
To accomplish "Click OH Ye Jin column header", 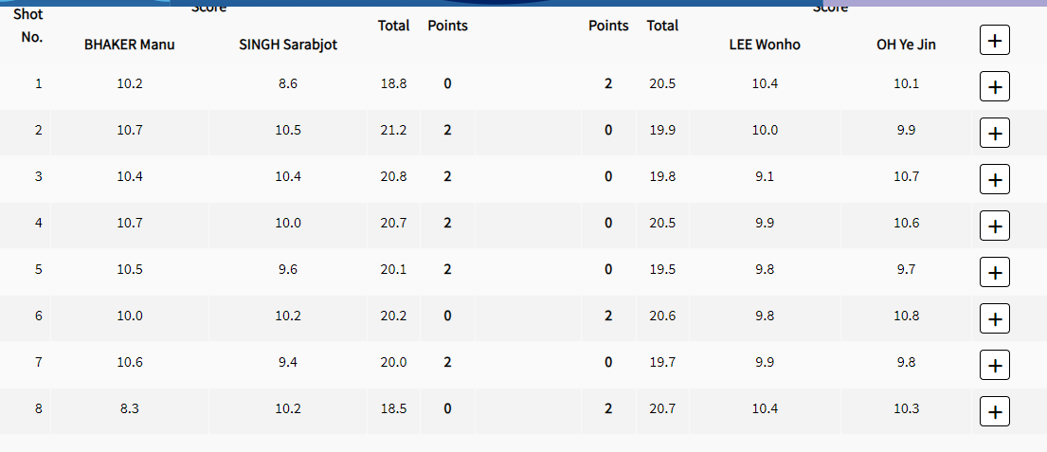I will 906,45.
